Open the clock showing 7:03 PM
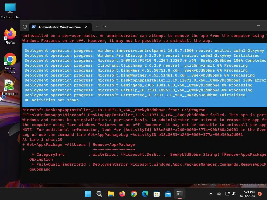The width and height of the screenshot is (267, 200). (x=247, y=194)
